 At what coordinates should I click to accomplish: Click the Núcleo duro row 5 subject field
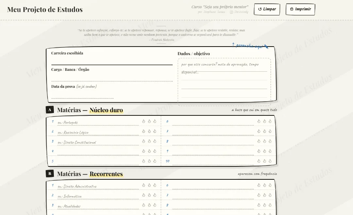(98, 162)
